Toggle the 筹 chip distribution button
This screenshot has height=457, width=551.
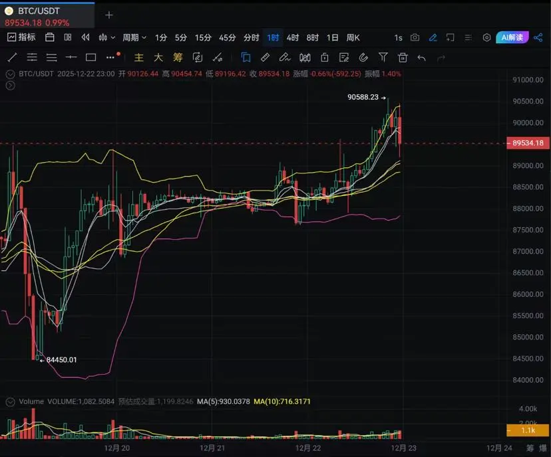pos(178,57)
